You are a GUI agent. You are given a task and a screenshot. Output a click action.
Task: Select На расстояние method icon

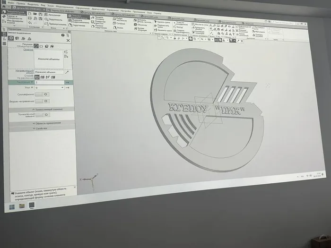37,77
